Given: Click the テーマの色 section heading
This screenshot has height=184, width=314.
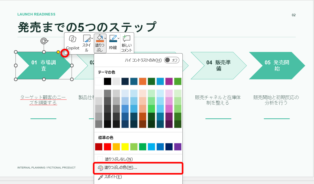Looking at the screenshot, I should click(107, 72).
